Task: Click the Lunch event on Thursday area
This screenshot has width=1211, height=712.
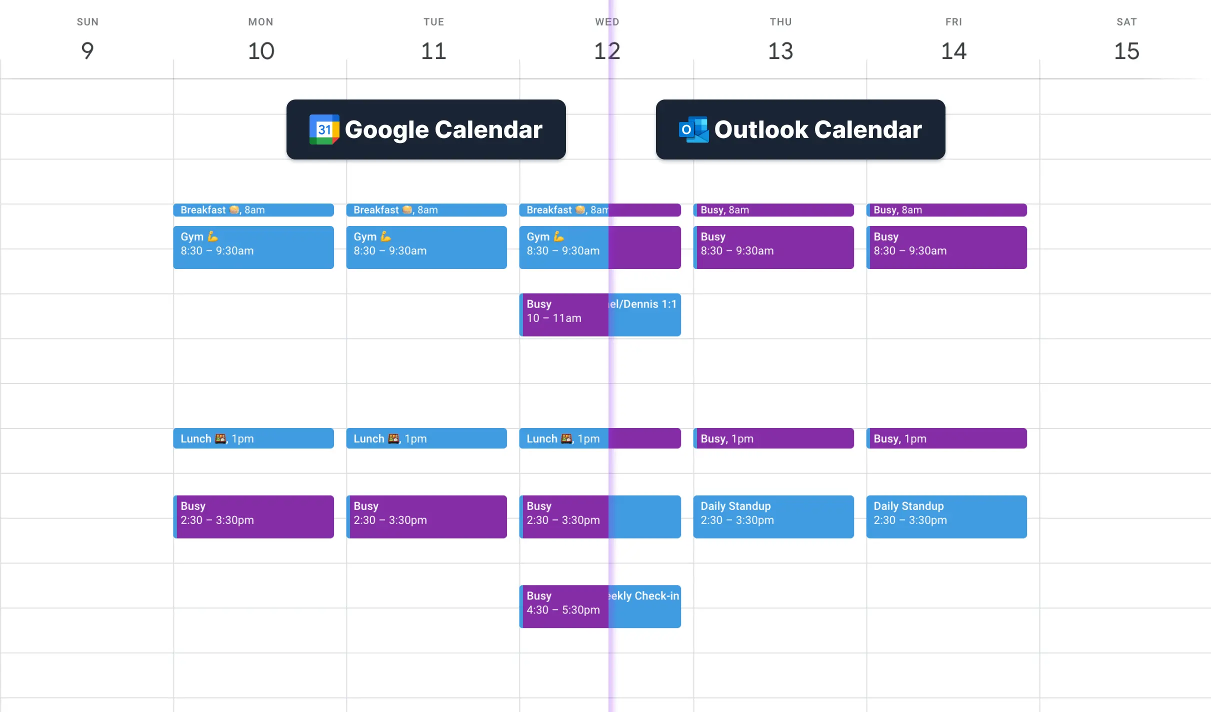Action: click(x=773, y=439)
